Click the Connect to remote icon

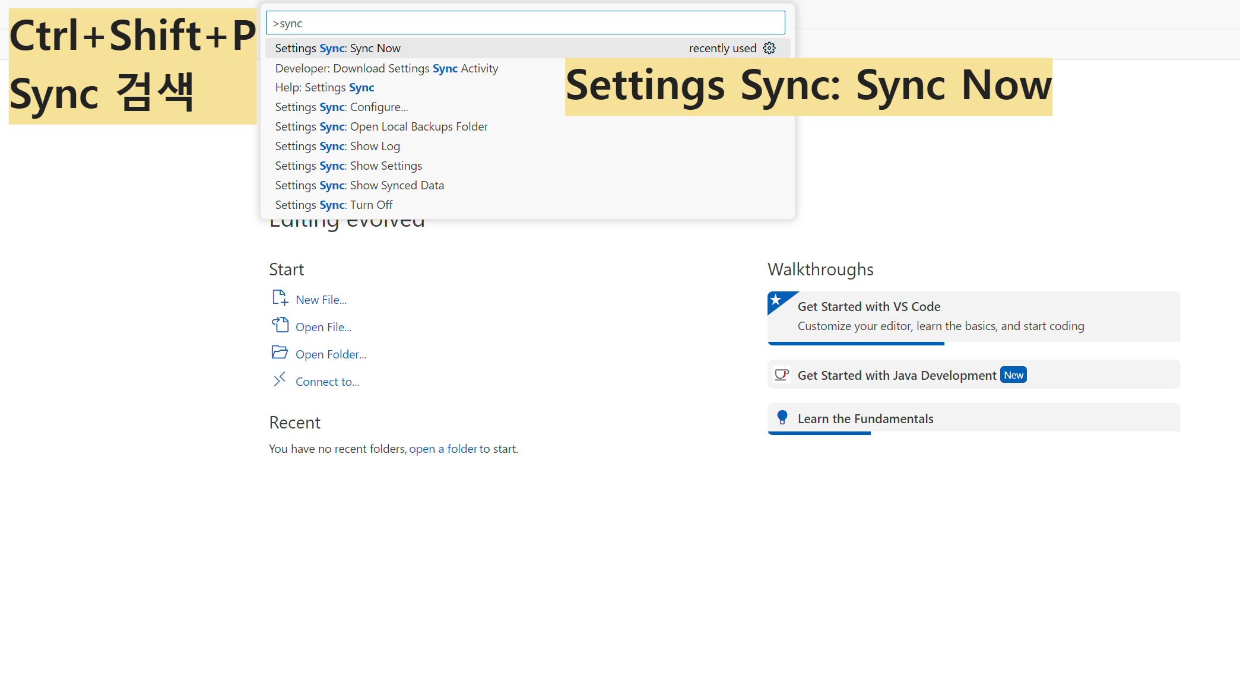pos(280,380)
